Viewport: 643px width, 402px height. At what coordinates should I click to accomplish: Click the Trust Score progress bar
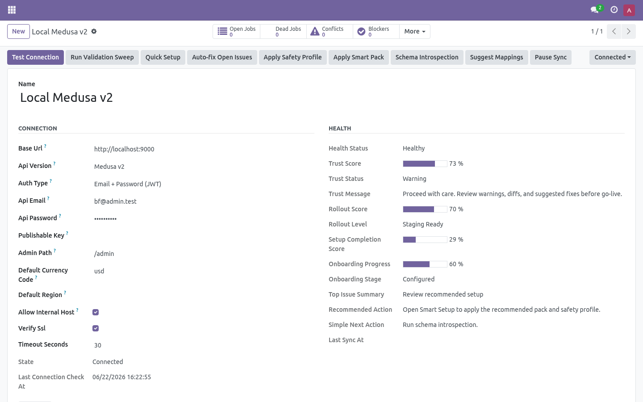[425, 163]
